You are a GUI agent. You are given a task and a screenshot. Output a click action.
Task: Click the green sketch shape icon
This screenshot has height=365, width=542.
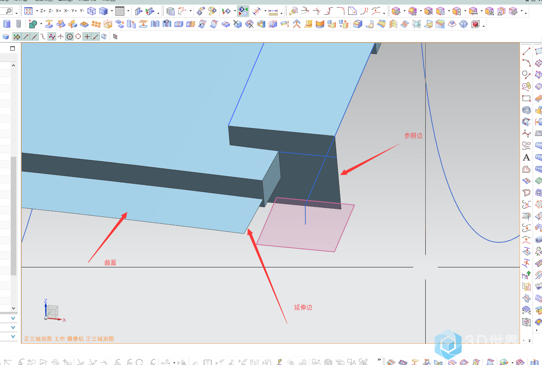(x=33, y=24)
